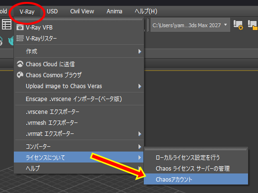Choose ローカルライセンス設定を行う
The height and width of the screenshot is (193, 258).
pyautogui.click(x=196, y=158)
